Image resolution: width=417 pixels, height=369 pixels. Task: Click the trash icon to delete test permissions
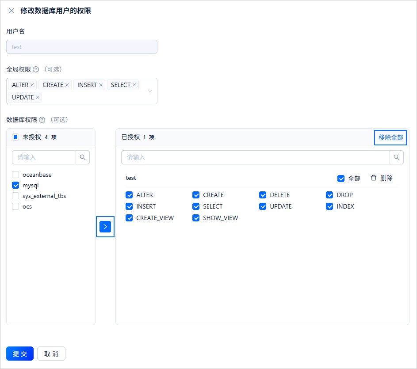pyautogui.click(x=374, y=178)
